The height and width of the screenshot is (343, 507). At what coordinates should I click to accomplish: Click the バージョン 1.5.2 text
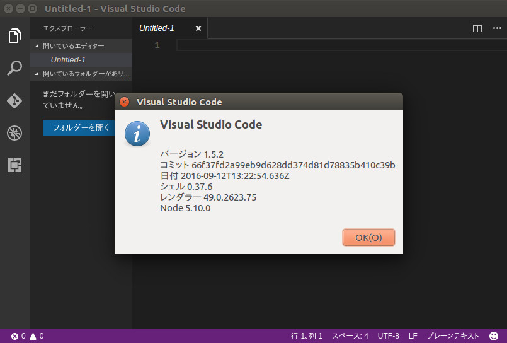coord(192,154)
